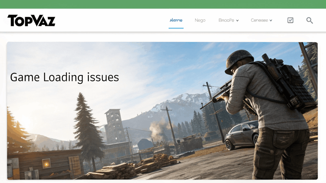Click the glowing cabin window
326x183 pixels.
[x=46, y=163]
